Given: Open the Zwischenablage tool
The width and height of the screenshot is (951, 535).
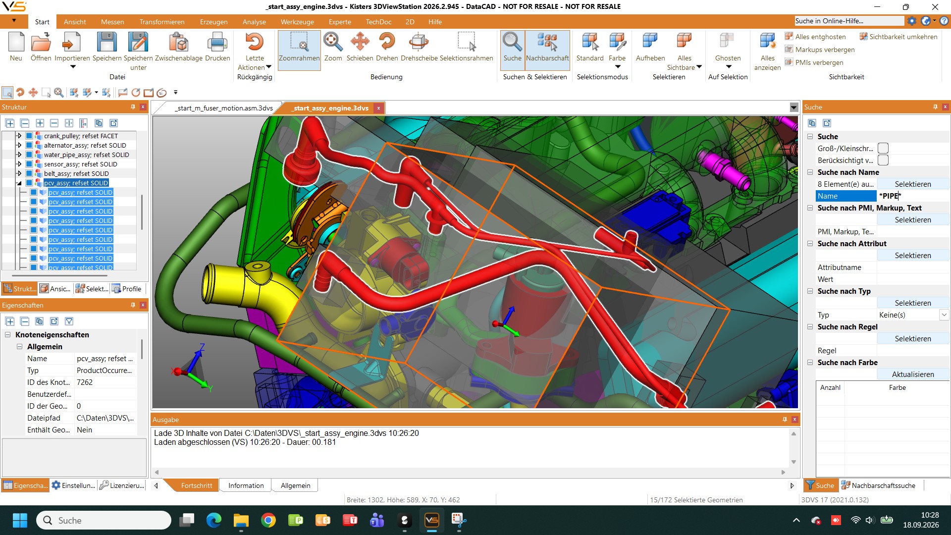Looking at the screenshot, I should 178,42.
